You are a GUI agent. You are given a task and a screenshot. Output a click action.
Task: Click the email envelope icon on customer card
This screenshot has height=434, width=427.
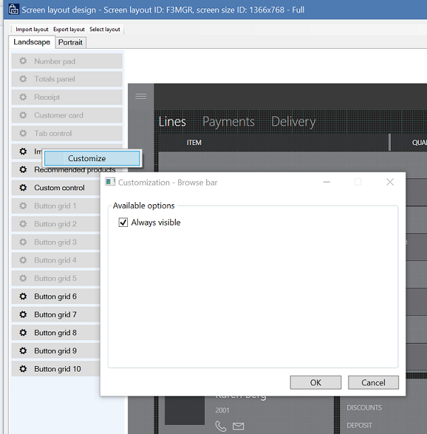point(238,426)
